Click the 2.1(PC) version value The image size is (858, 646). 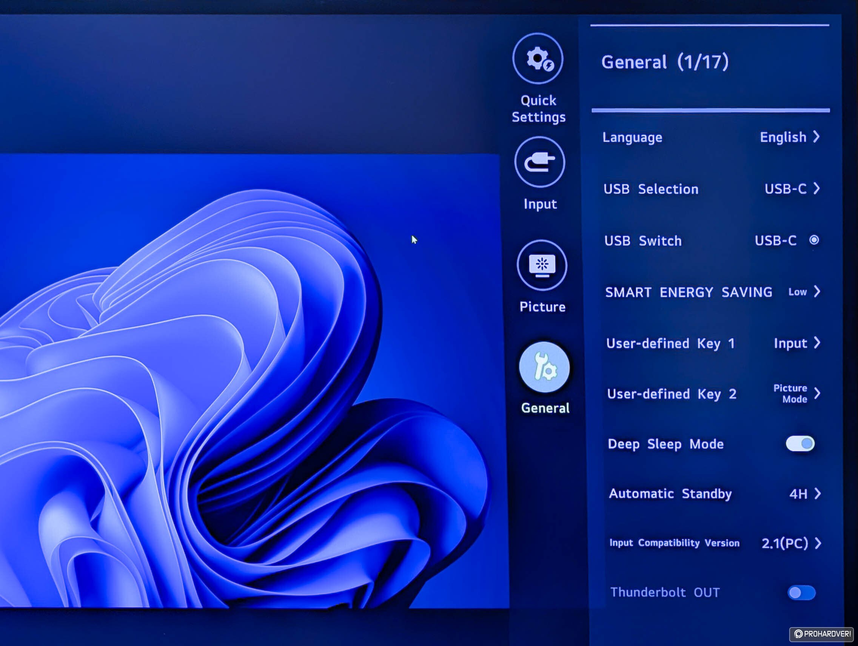pyautogui.click(x=785, y=543)
